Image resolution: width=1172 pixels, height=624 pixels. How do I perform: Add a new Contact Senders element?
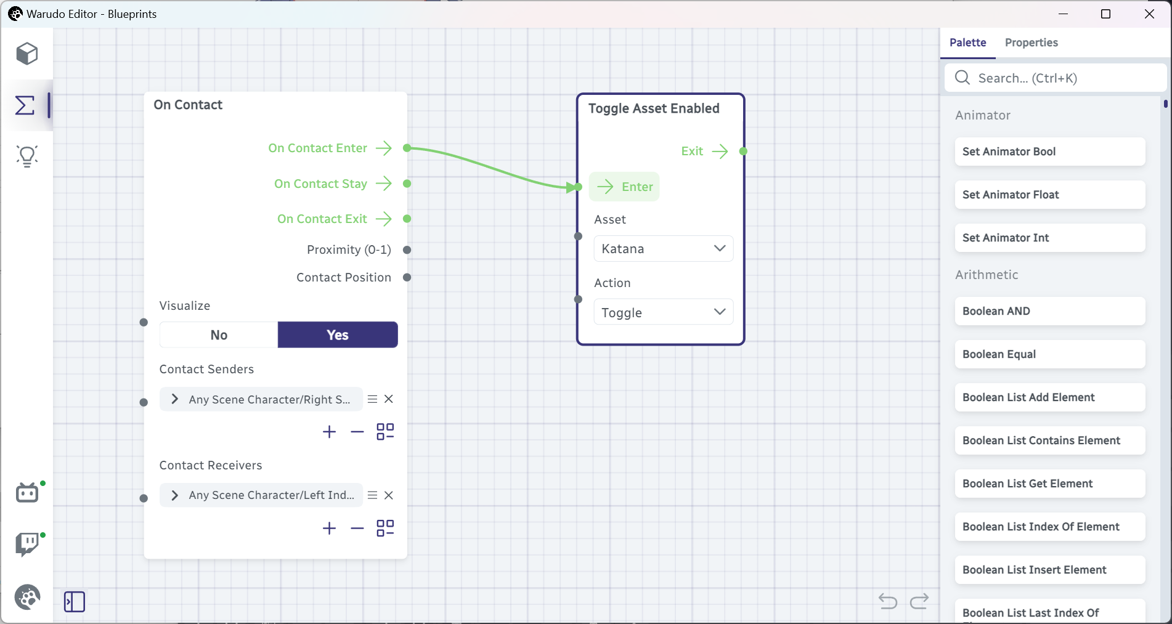tap(330, 432)
